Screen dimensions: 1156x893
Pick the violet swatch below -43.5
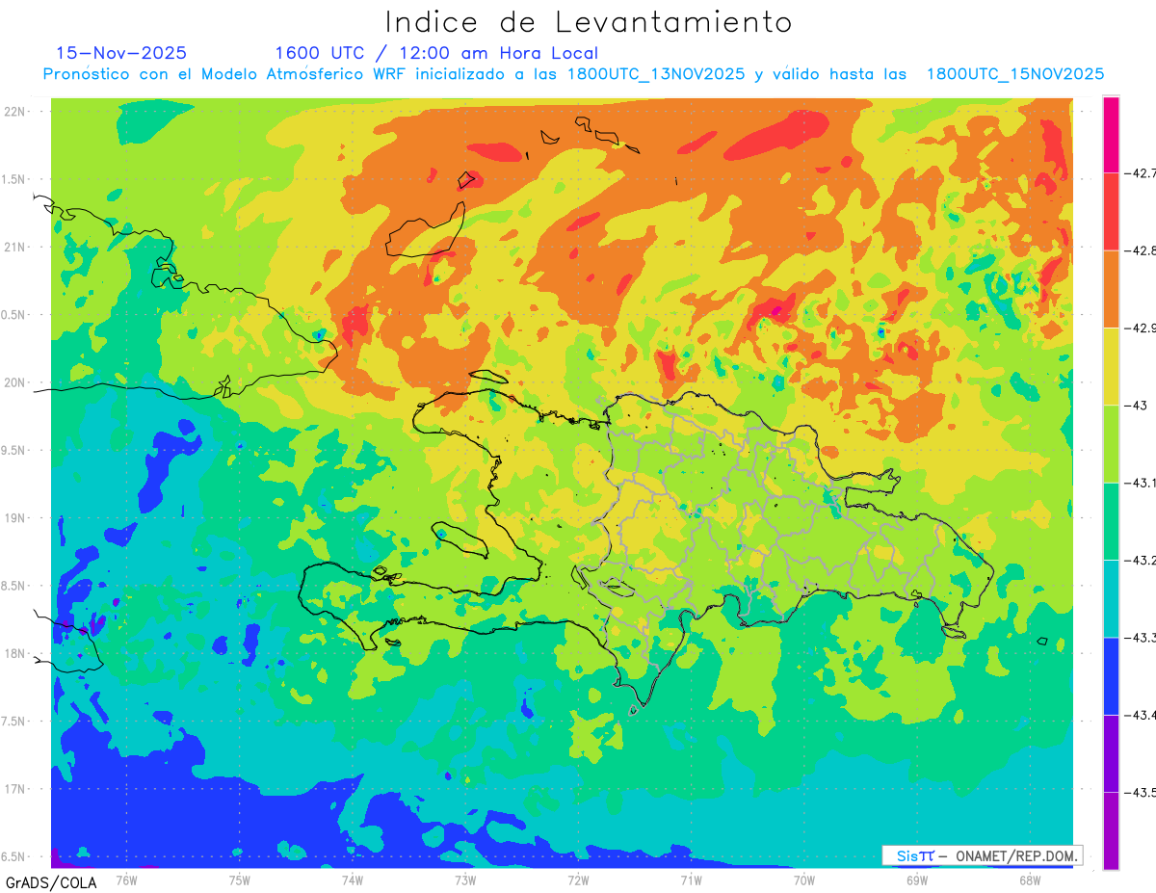pyautogui.click(x=1111, y=830)
